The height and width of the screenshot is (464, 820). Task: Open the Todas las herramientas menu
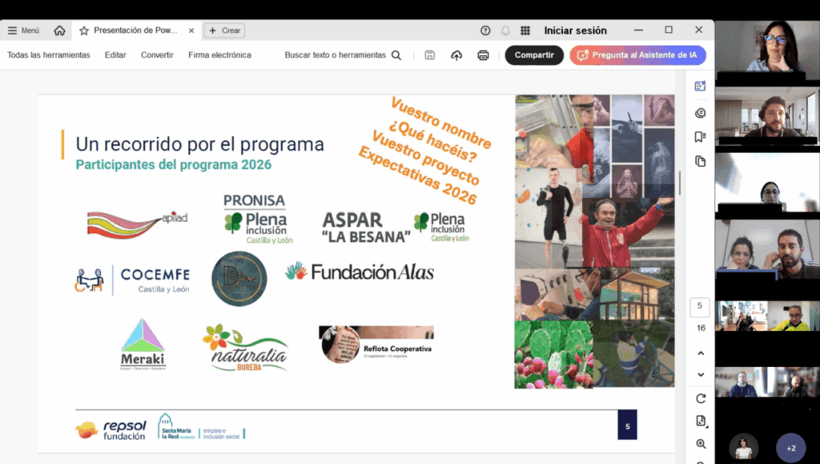[x=49, y=55]
